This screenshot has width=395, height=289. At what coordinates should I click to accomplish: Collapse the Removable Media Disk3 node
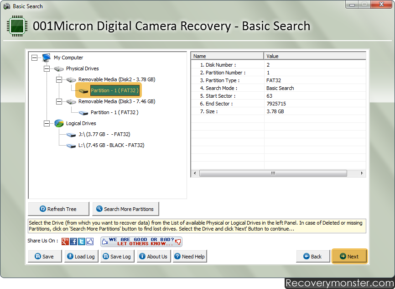(x=59, y=102)
